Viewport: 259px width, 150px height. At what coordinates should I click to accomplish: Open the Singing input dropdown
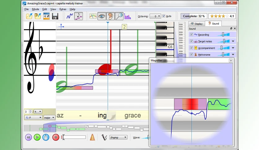pos(118,137)
